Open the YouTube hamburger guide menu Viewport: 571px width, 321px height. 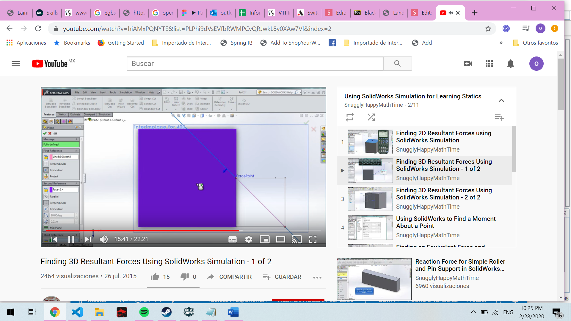pyautogui.click(x=16, y=64)
